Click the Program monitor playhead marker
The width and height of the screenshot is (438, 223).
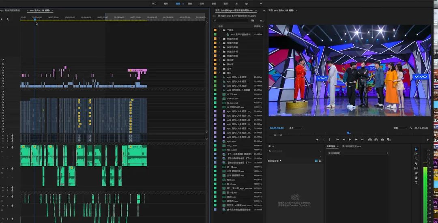click(348, 133)
